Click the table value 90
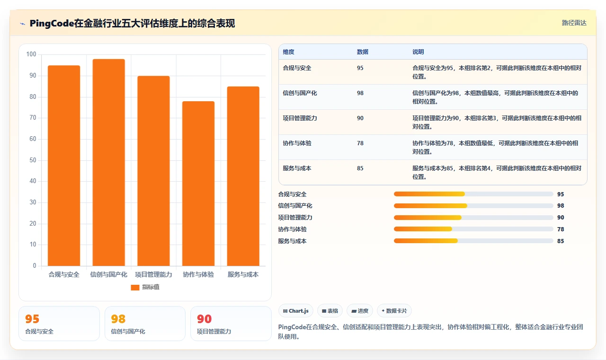 (360, 118)
